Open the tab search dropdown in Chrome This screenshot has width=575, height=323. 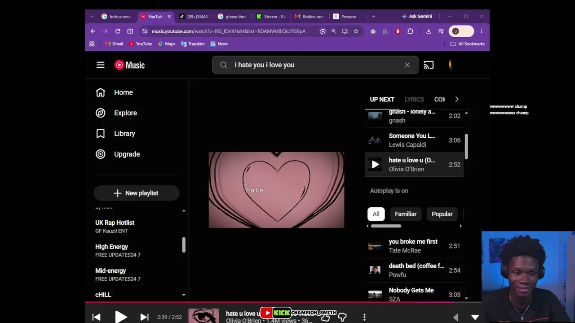tap(92, 17)
